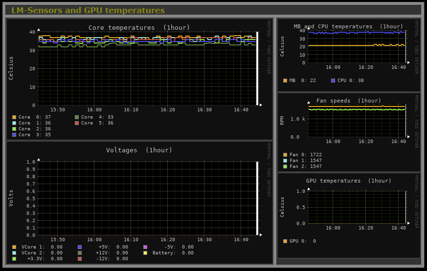Click the '-12V: 0.00' legend text
Image resolution: width=427 pixels, height=271 pixels.
pyautogui.click(x=112, y=259)
